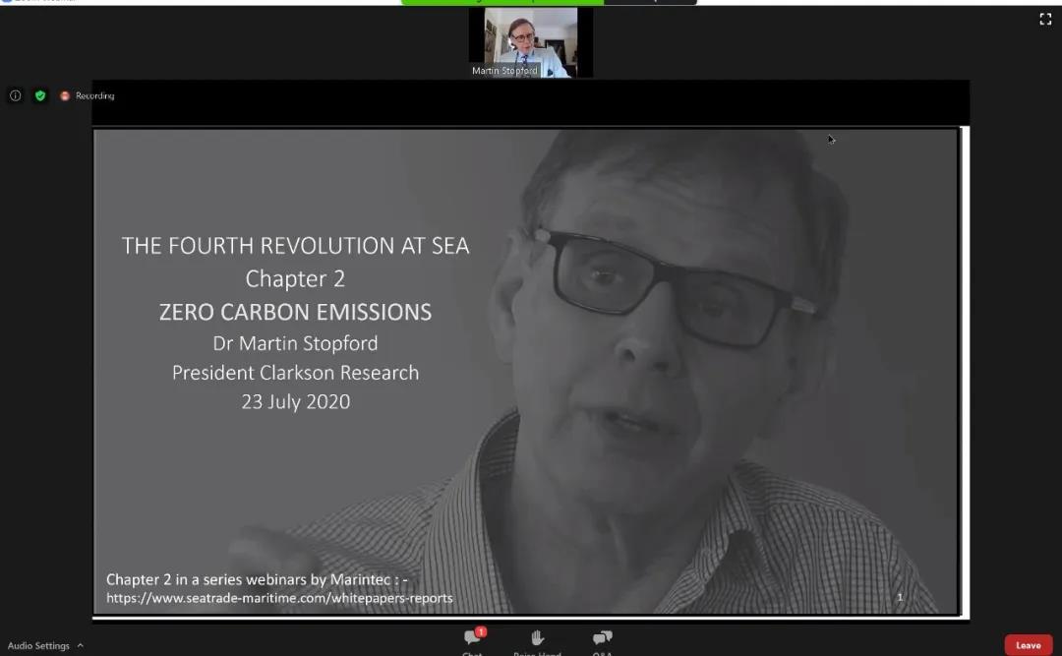Leave the webinar with the red button
The width and height of the screenshot is (1062, 656).
pyautogui.click(x=1029, y=645)
